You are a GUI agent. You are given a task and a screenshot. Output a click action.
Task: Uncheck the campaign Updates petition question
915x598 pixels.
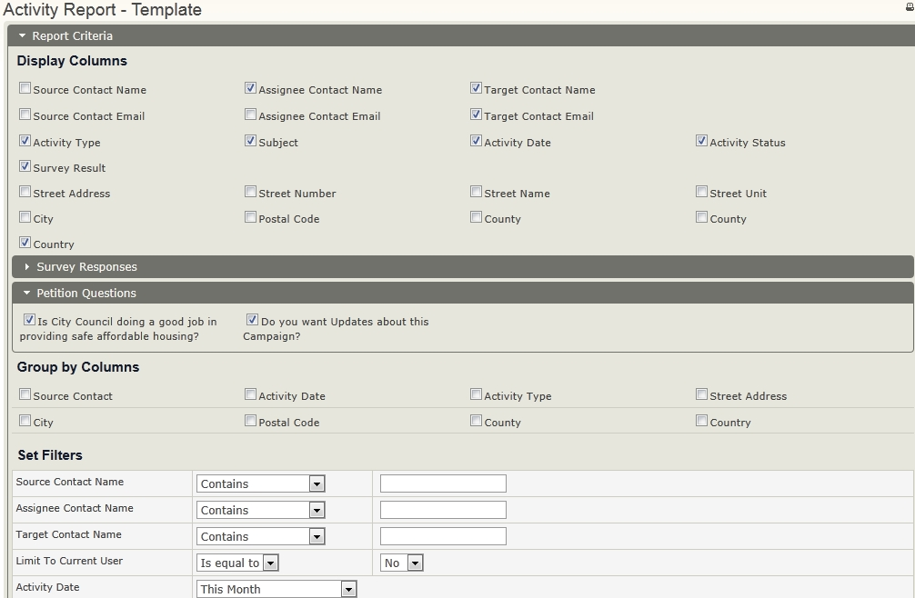point(253,321)
